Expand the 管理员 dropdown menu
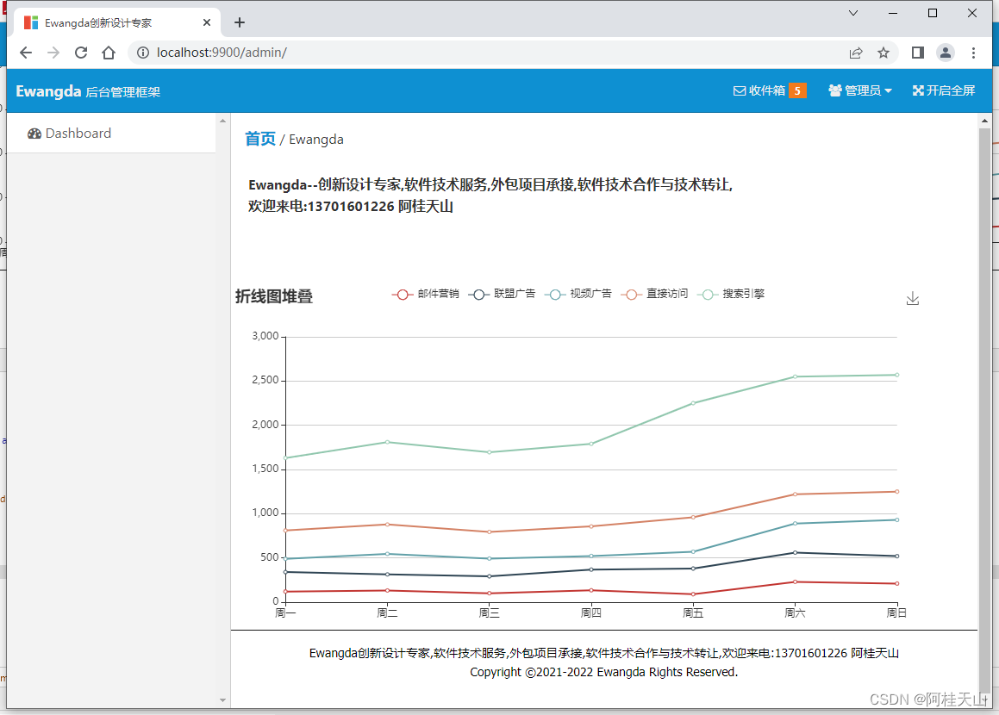The width and height of the screenshot is (999, 715). coord(859,90)
